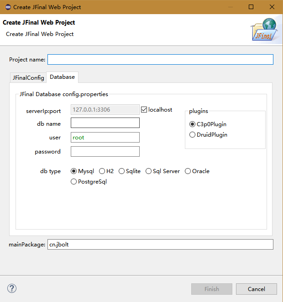Close the dialog with the X button
Image resolution: width=283 pixels, height=302 pixels.
[x=272, y=7]
